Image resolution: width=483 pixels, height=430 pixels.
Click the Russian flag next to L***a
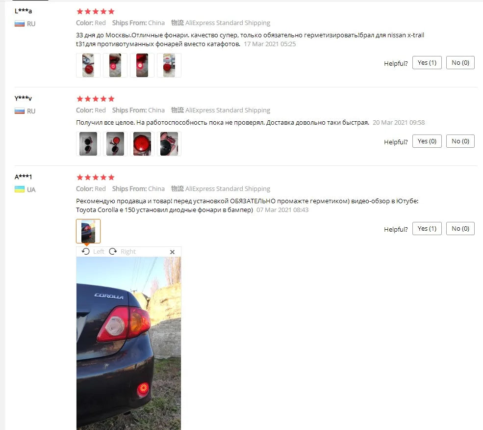click(x=20, y=24)
